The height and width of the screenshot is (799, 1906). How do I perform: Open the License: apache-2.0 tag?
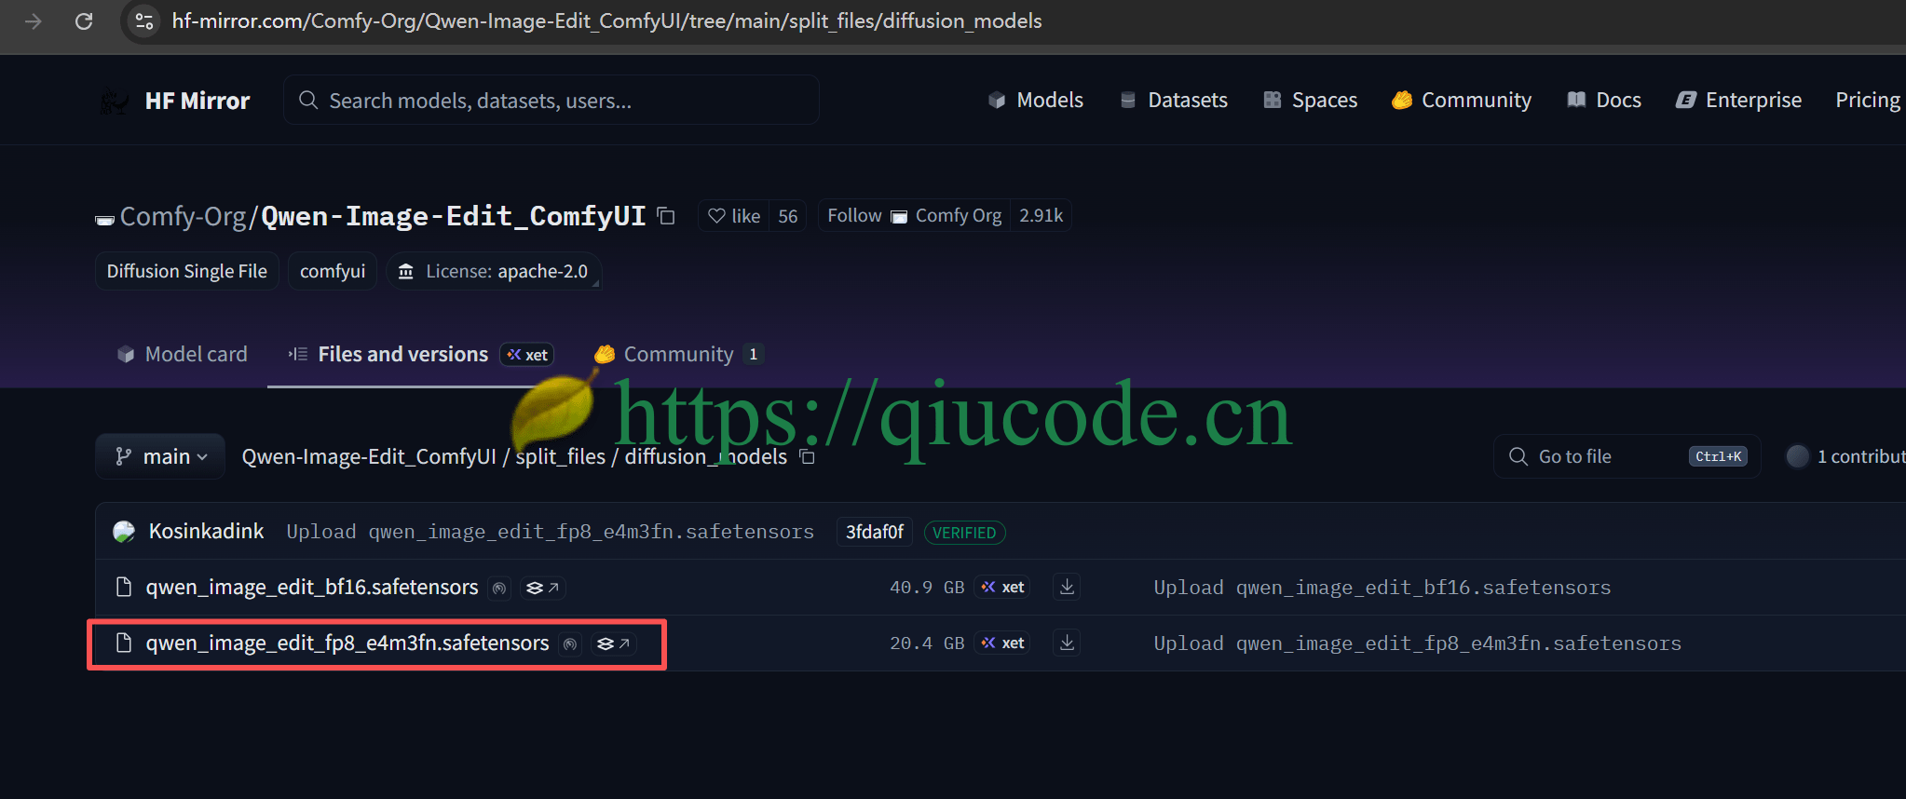tap(494, 271)
